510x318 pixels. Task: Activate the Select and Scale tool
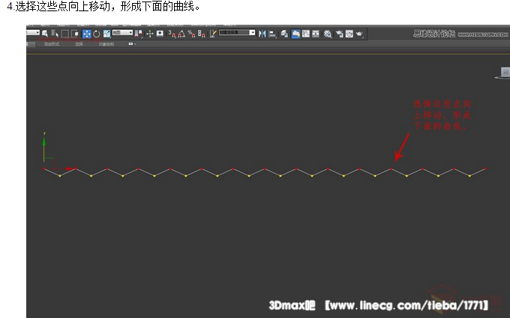106,34
